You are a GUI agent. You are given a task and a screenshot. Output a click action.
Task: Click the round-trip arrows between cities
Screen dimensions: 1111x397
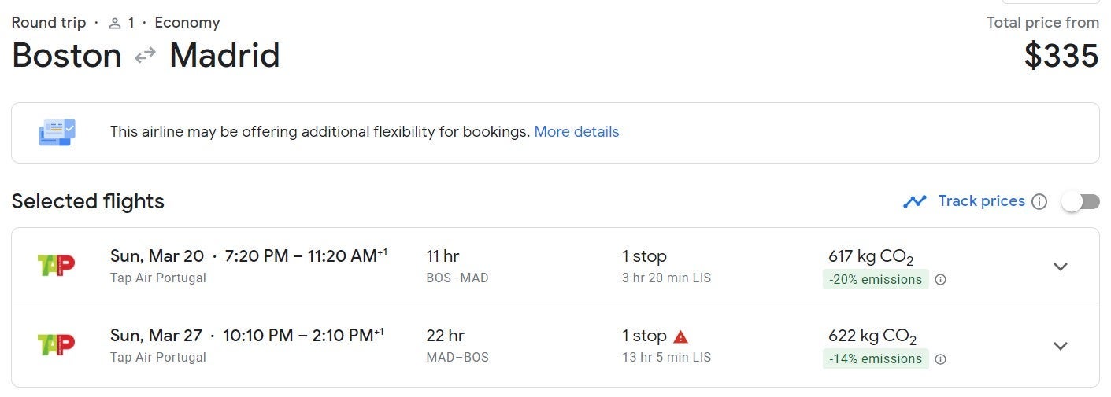(x=145, y=56)
